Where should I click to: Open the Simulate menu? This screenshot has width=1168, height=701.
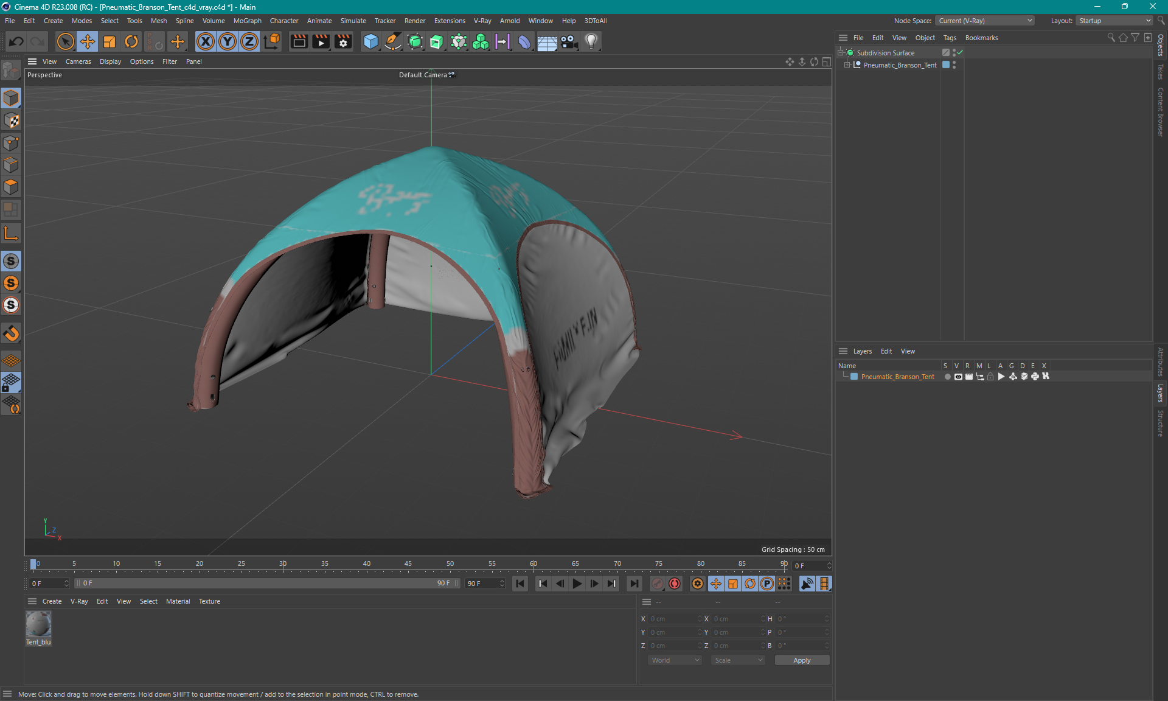353,21
